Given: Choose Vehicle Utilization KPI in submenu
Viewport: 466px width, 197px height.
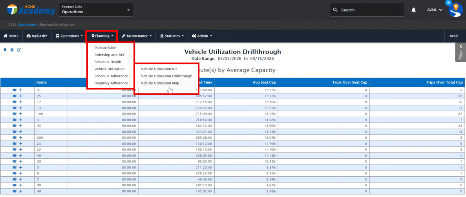Looking at the screenshot, I should point(159,69).
